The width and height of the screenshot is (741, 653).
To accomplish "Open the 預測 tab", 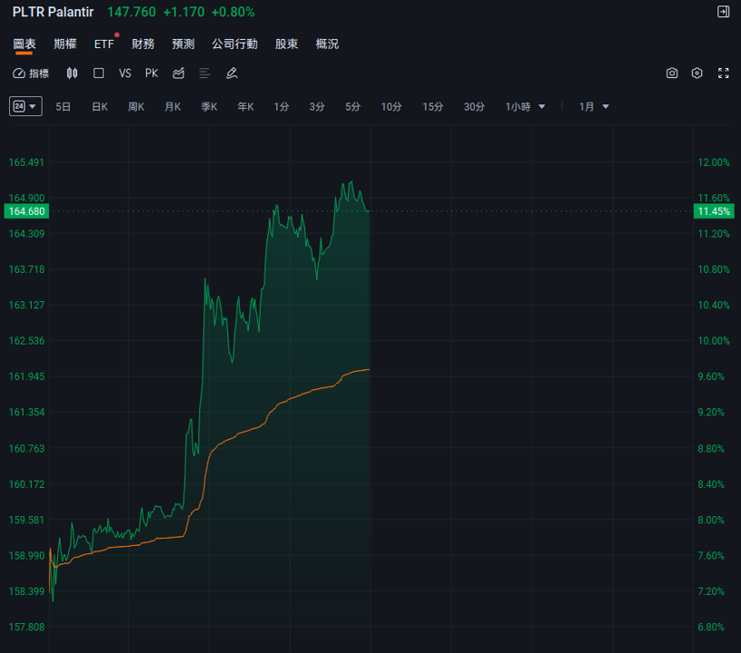I will coord(183,44).
